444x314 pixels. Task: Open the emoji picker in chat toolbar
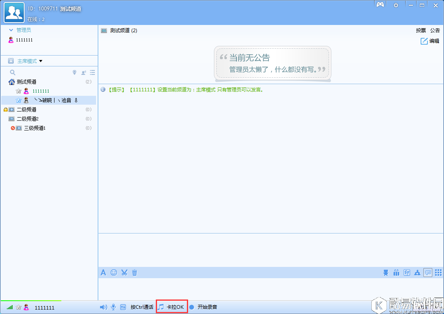click(113, 273)
